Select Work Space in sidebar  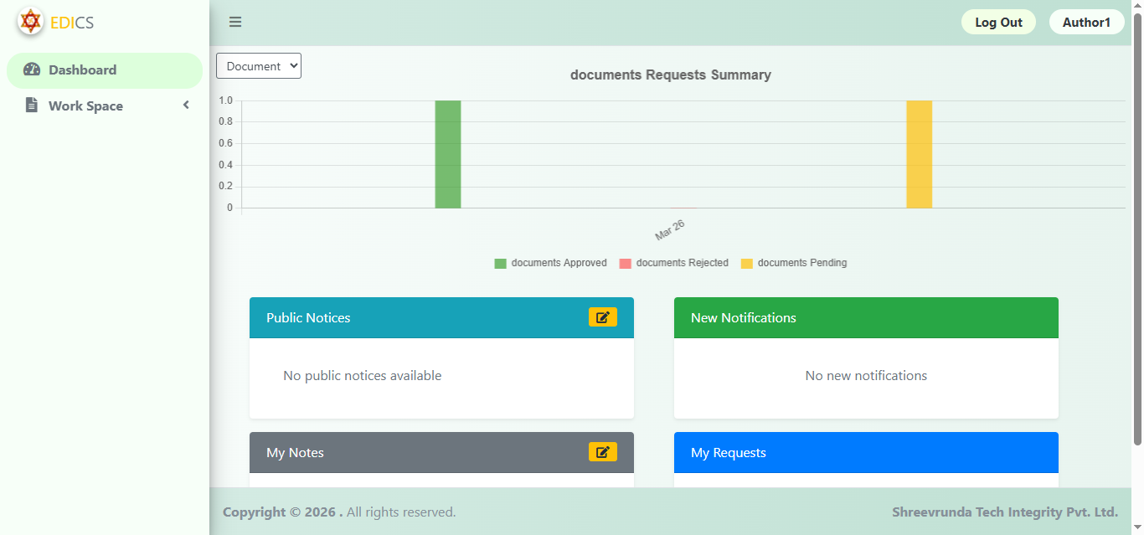[x=85, y=106]
